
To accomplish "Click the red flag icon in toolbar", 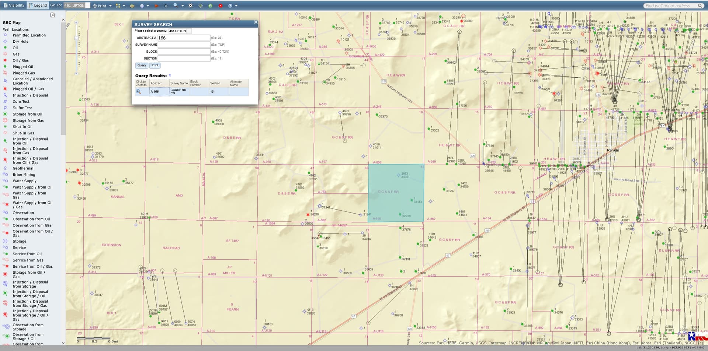I will click(x=156, y=6).
